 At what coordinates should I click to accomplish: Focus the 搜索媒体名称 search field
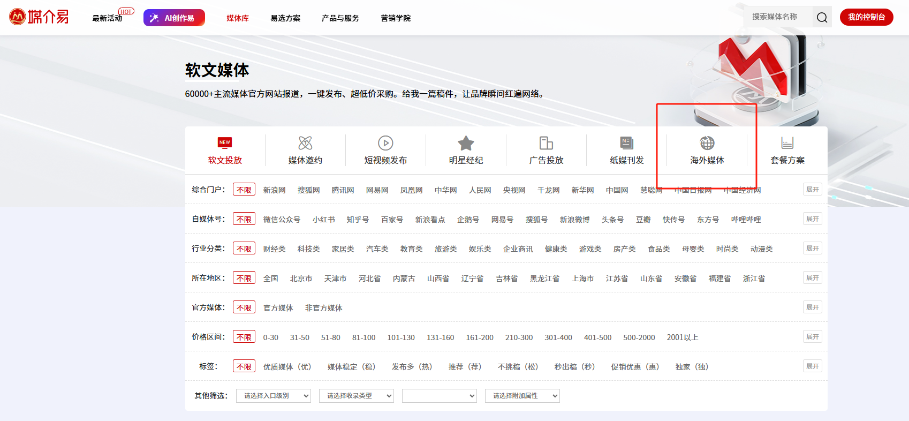click(x=777, y=17)
